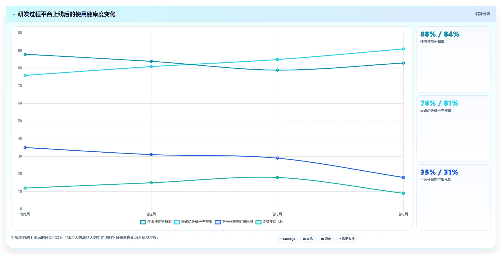Click 无效字段占比 data point at 第3月
The height and width of the screenshot is (254, 502).
[277, 178]
